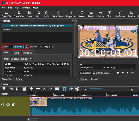Open the Keyframes panel

coord(120,14)
